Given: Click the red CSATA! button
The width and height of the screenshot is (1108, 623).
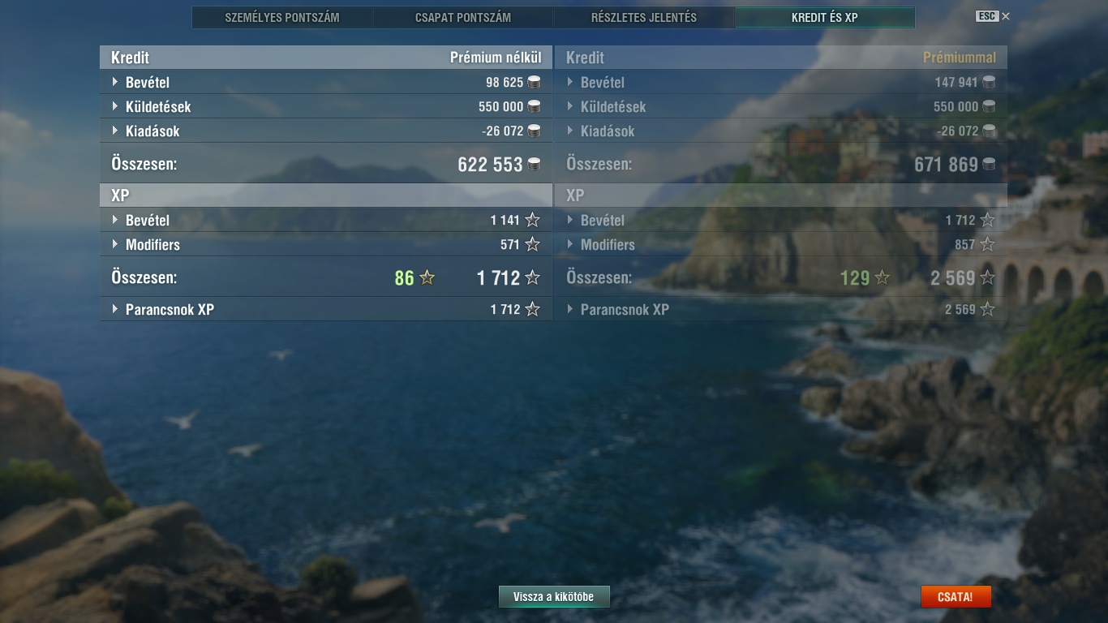Looking at the screenshot, I should coord(956,597).
